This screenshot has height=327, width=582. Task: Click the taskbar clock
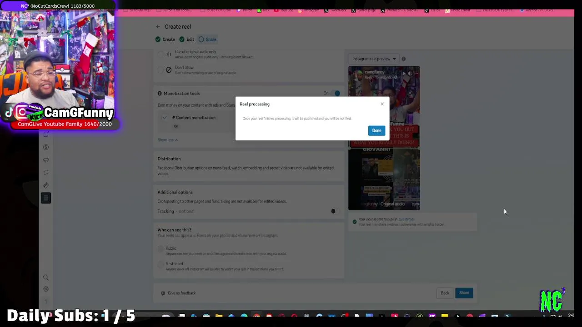coord(571,316)
